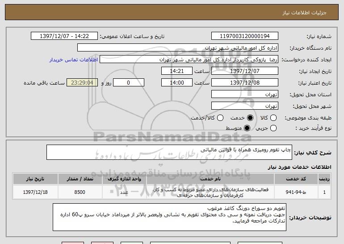
Task: Click the کد خدمت column header
Action: coord(296,179)
